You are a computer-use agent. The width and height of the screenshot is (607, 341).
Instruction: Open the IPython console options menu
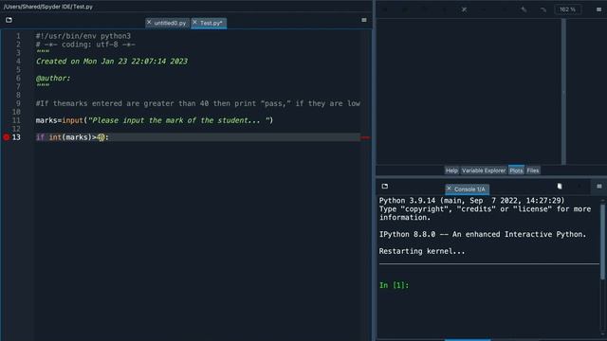tap(599, 187)
